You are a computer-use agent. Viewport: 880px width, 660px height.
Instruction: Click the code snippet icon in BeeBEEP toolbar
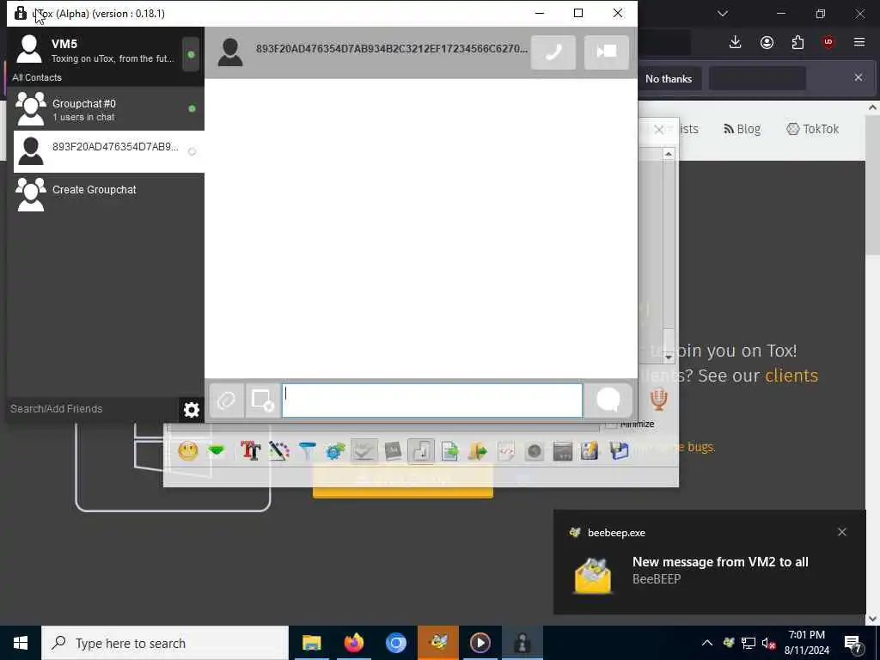click(x=506, y=450)
